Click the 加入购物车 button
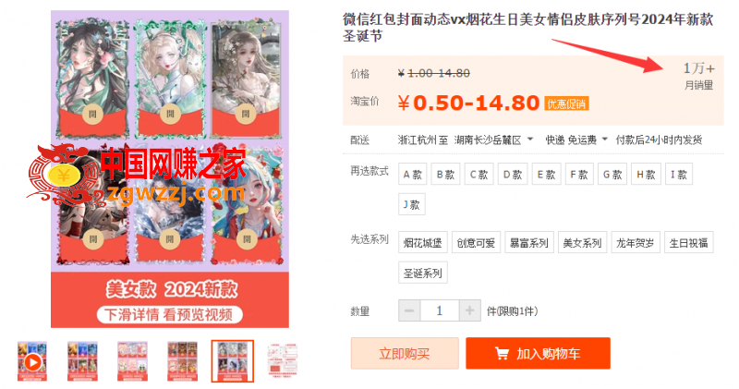The height and width of the screenshot is (389, 739). (x=538, y=353)
